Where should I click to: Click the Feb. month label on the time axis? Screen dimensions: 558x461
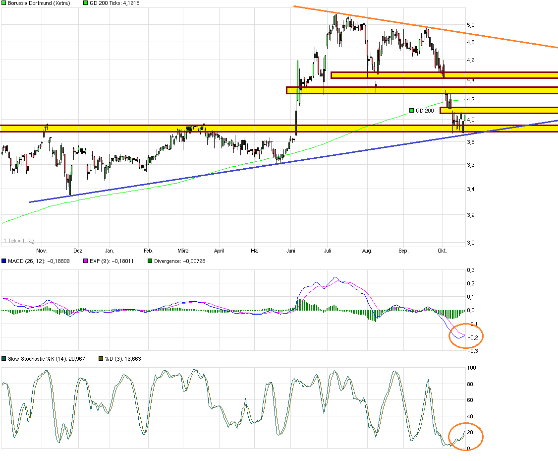148,251
